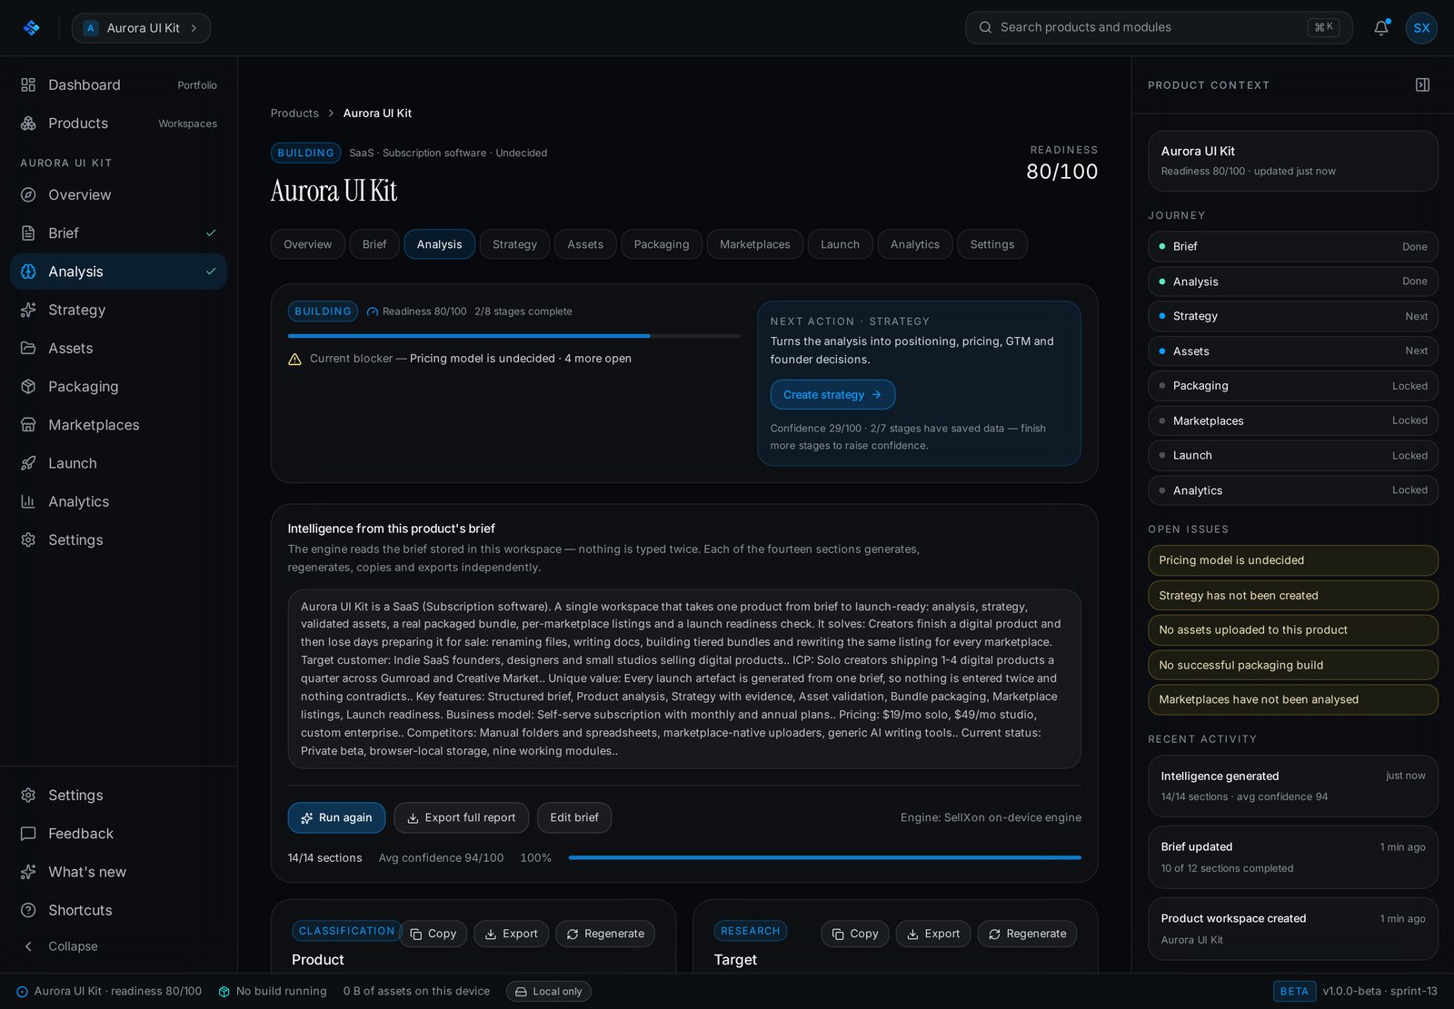Open Assets in sidebar

click(119, 348)
